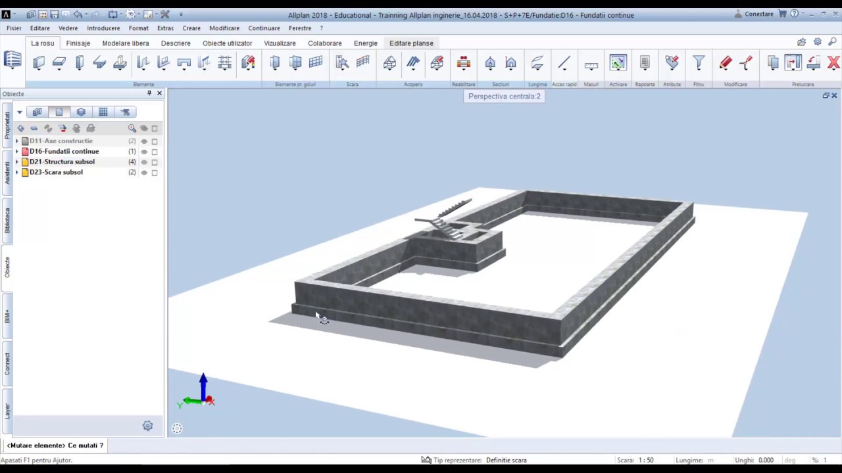Pin the Objecte panel with pushpin icon
The image size is (842, 473).
(x=149, y=93)
